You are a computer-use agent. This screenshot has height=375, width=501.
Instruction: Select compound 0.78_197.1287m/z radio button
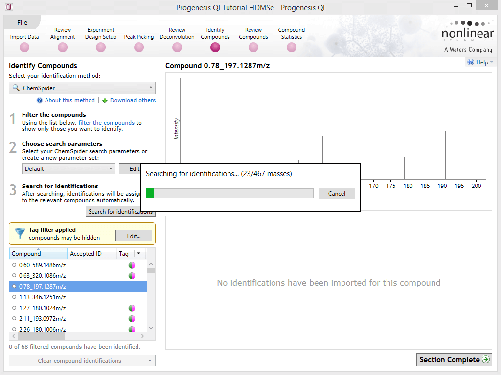14,286
